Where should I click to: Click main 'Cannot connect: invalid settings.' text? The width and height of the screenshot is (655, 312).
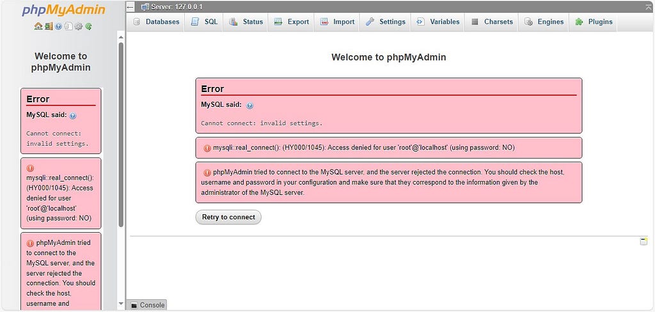262,123
